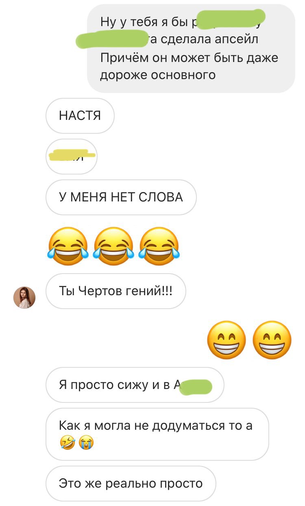Tap the left grinning emoji sent reply
The height and width of the screenshot is (506, 305).
[x=227, y=340]
